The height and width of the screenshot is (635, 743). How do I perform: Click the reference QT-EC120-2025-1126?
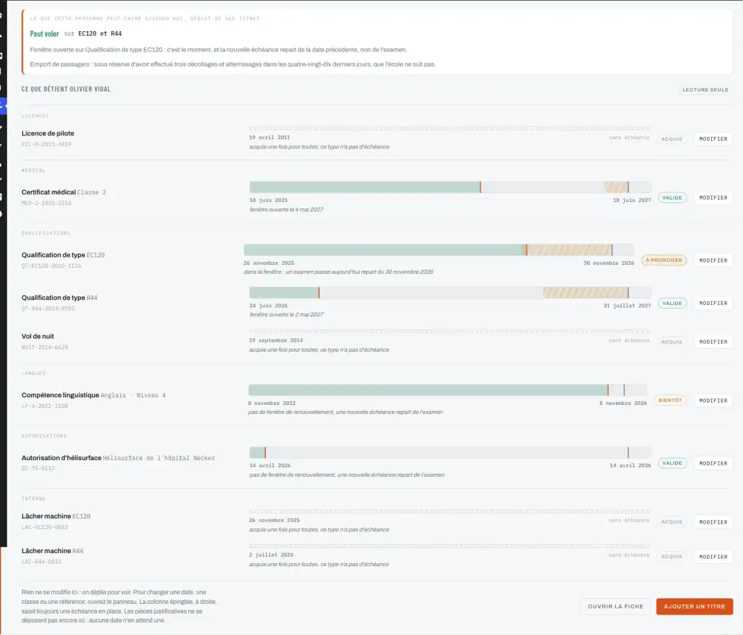[52, 266]
